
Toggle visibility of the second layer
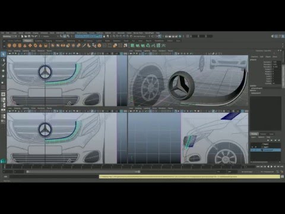252,147
